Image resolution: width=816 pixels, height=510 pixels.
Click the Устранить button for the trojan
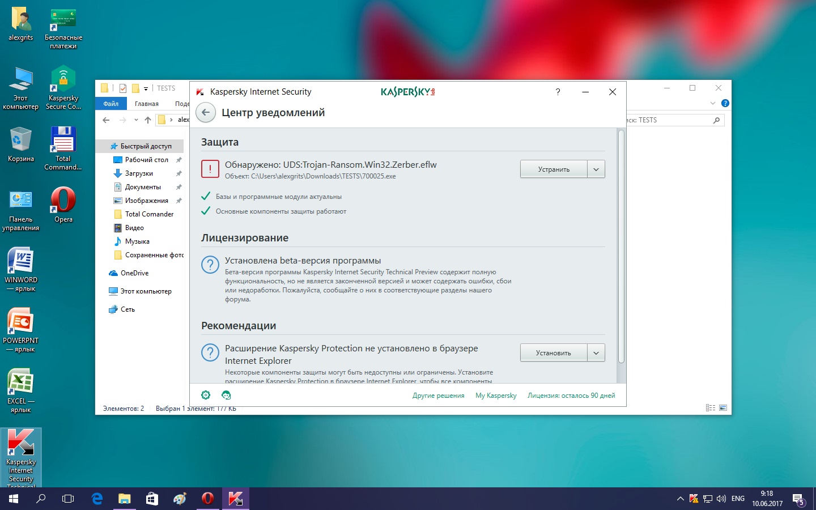click(554, 169)
